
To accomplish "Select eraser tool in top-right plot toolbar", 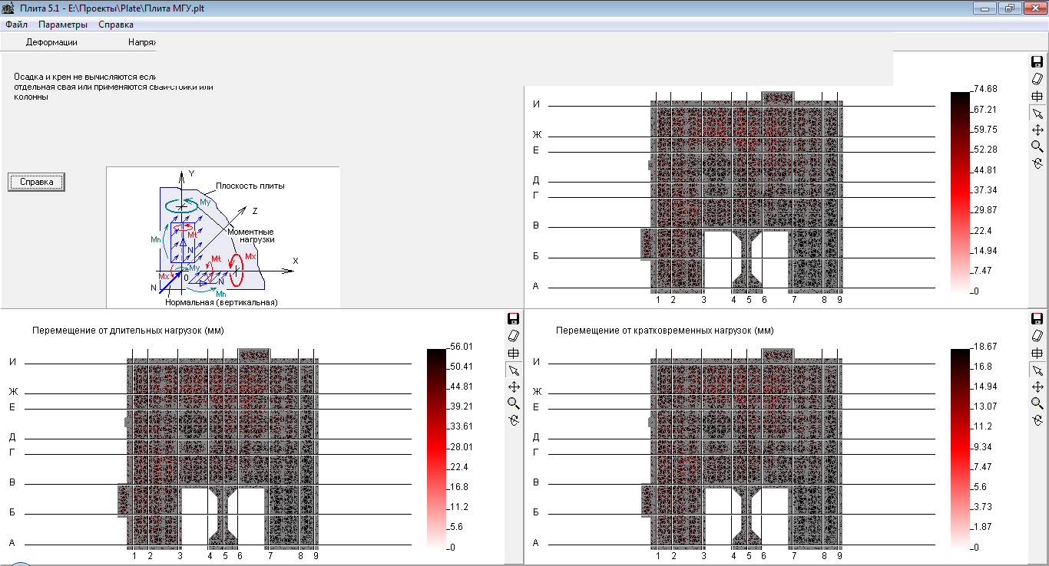I will (1037, 79).
